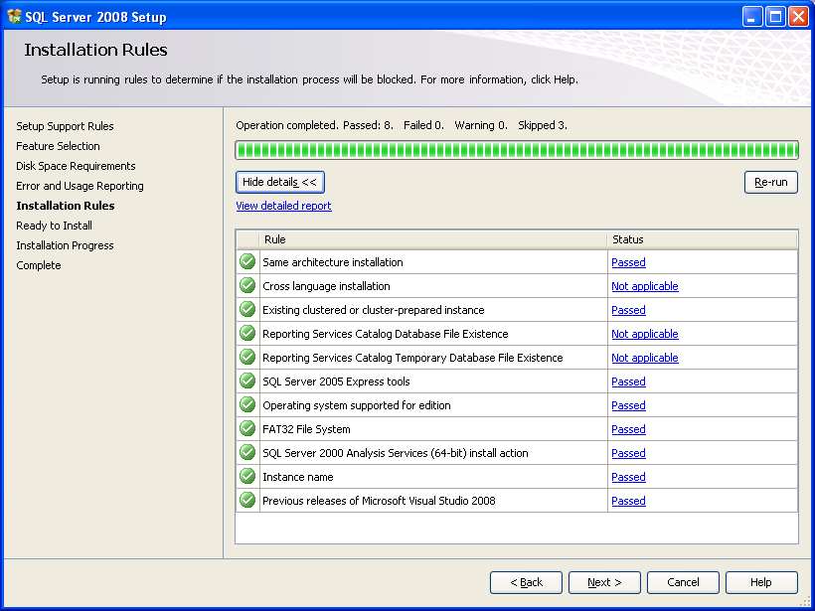Screen dimensions: 815x611
Task: Click 'Same architecture installation' rule text
Action: point(333,262)
